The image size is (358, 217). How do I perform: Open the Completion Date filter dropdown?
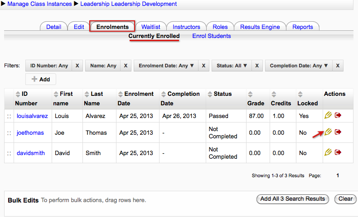click(299, 66)
